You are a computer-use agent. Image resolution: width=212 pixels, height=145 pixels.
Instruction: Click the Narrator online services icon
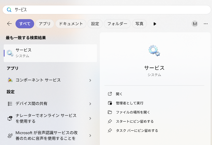pos(10,118)
